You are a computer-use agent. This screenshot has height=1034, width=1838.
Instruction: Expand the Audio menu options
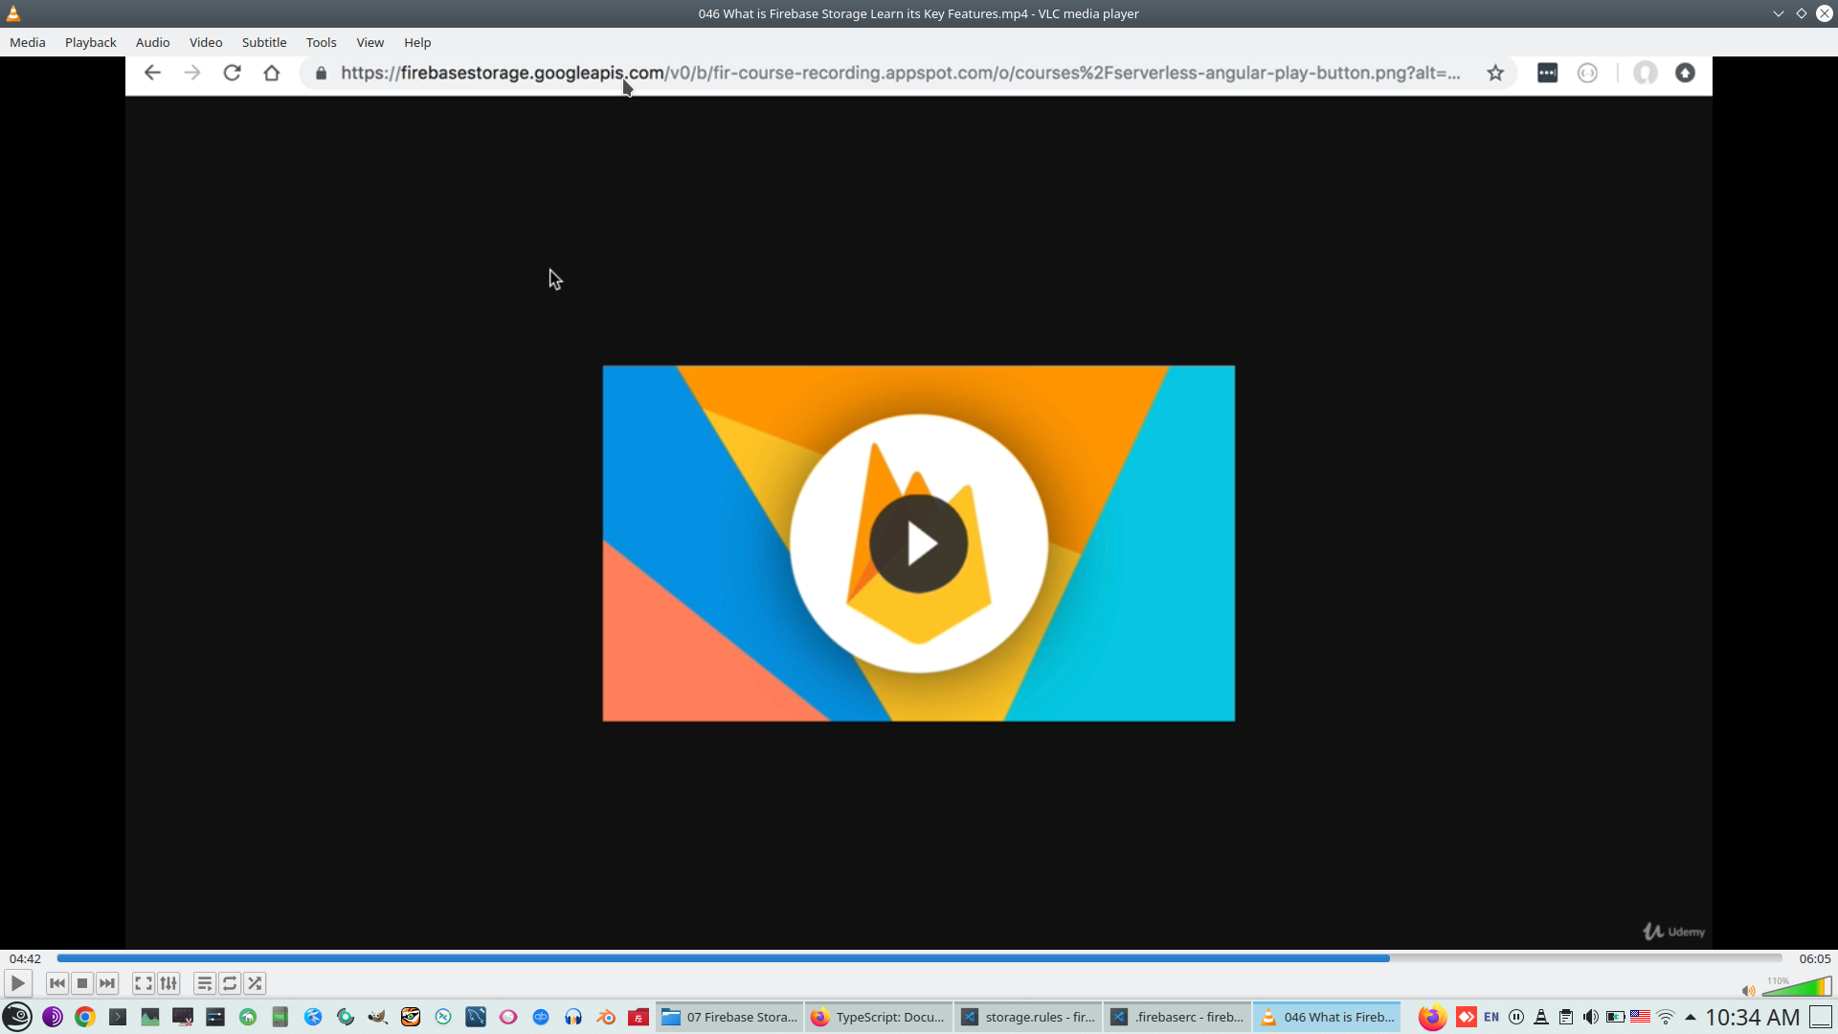click(x=151, y=42)
